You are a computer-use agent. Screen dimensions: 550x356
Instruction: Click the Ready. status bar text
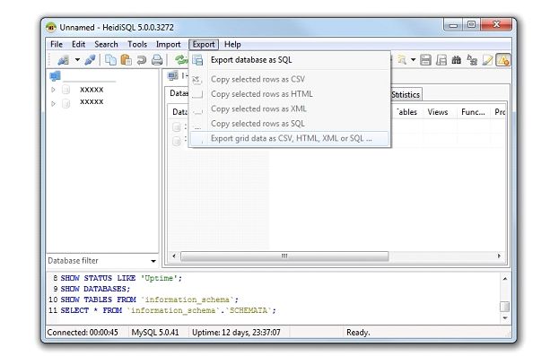(x=358, y=333)
